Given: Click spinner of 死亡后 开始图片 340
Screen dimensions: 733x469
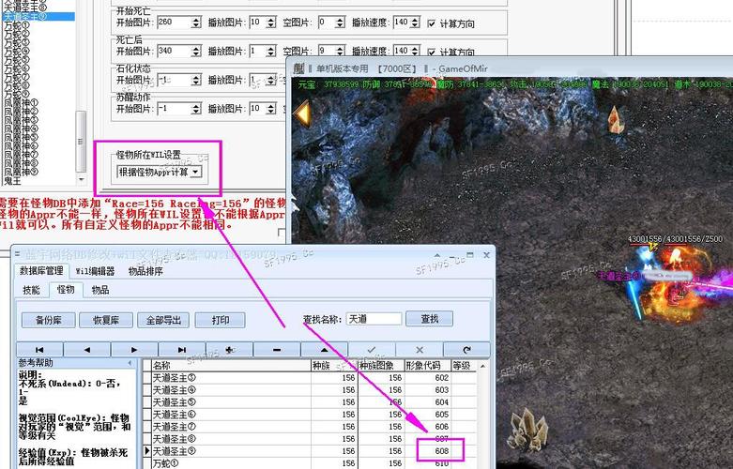Looking at the screenshot, I should point(196,51).
